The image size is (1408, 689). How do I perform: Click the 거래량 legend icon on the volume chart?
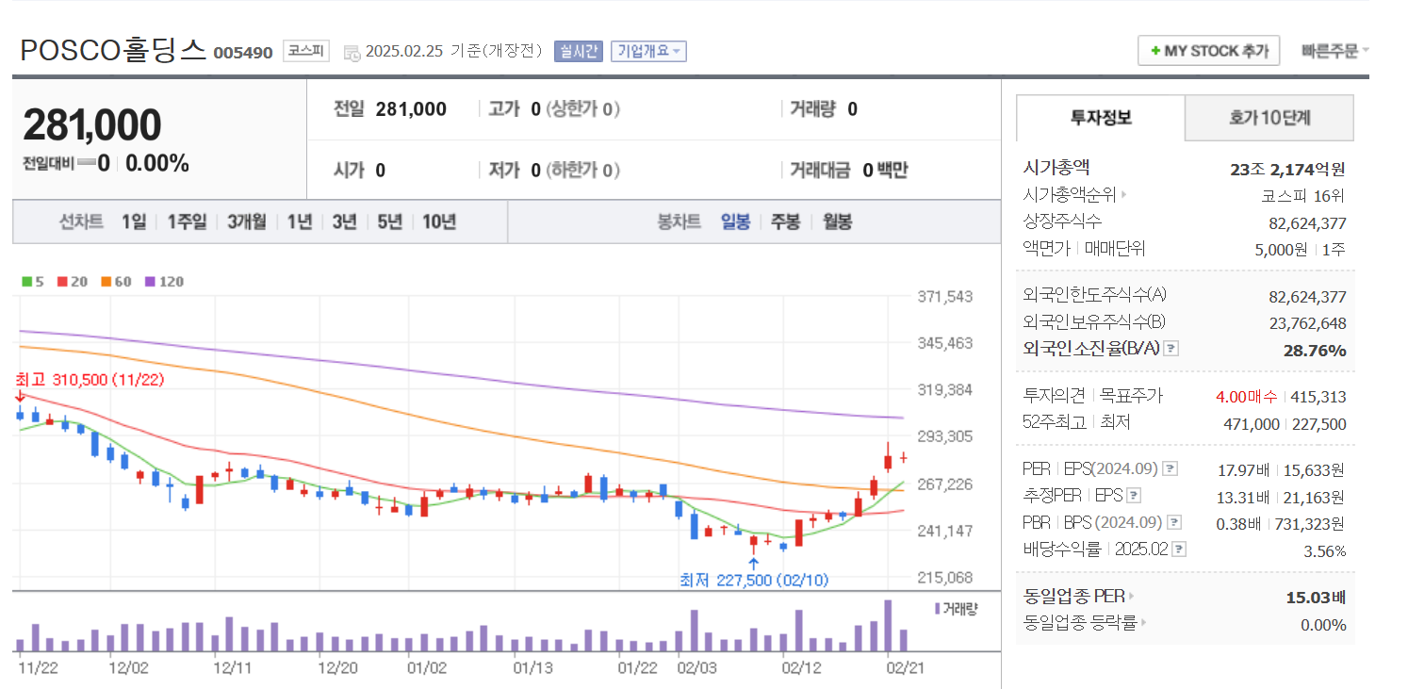(938, 609)
